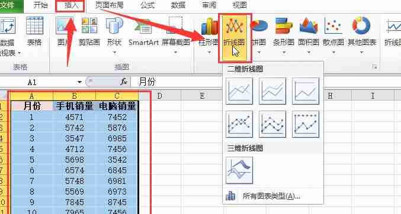The height and width of the screenshot is (214, 401).
Task: Expand the 数据透视表 dropdown arrow
Action: [20, 53]
